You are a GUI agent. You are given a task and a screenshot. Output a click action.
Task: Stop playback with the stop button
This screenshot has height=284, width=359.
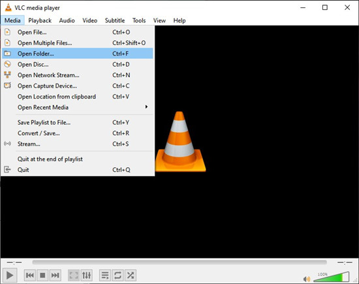point(42,275)
